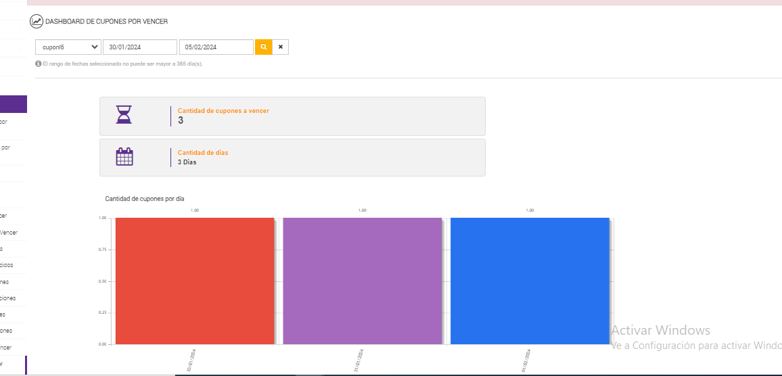Click the purple bar for 31/01/2024
This screenshot has width=782, height=376.
(x=362, y=281)
